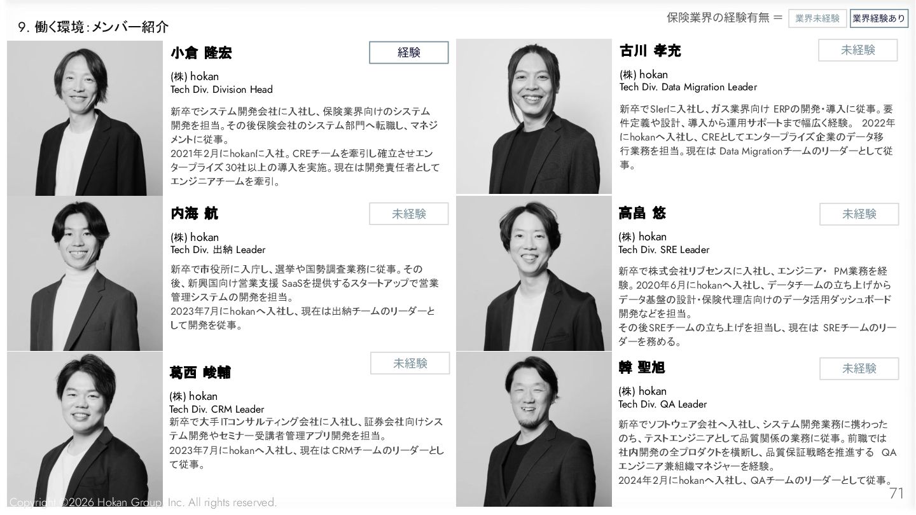Click the name heading 小倉 隆宏
The image size is (916, 515).
coord(201,53)
